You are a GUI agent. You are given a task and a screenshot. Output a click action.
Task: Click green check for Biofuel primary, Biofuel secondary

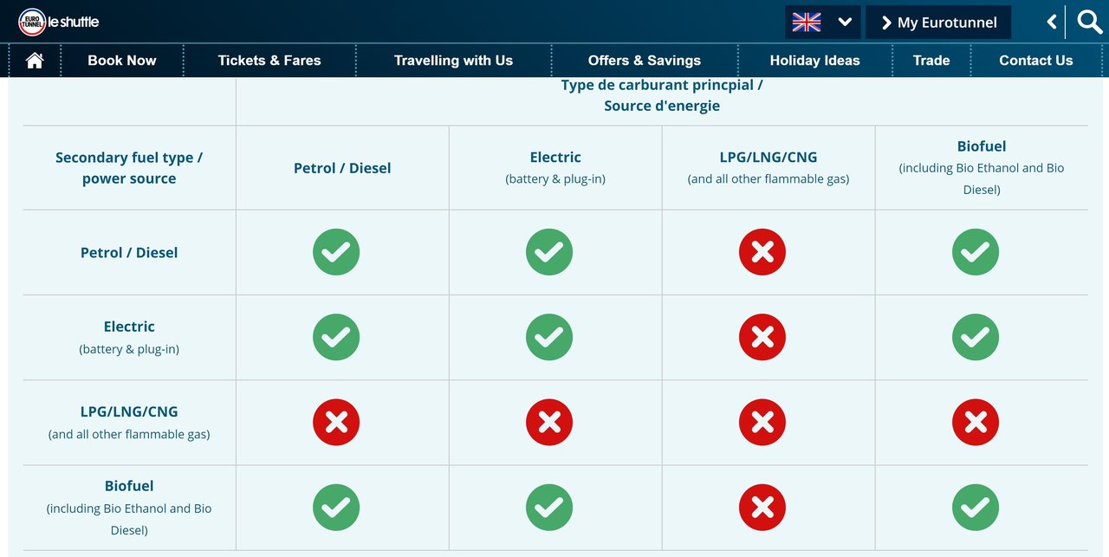(976, 507)
